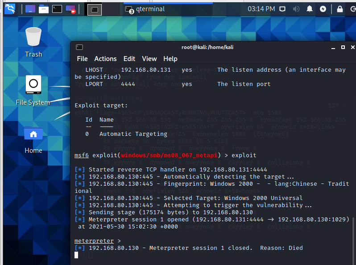
Task: Maximize the root@kali terminal window
Action: tap(343, 47)
